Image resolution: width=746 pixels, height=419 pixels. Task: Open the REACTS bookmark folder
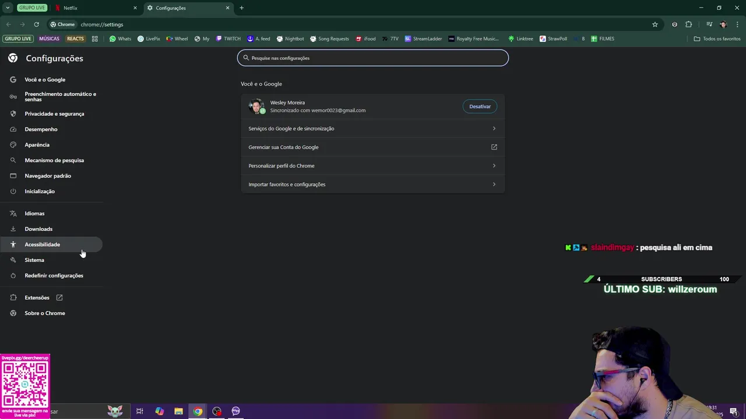75,39
